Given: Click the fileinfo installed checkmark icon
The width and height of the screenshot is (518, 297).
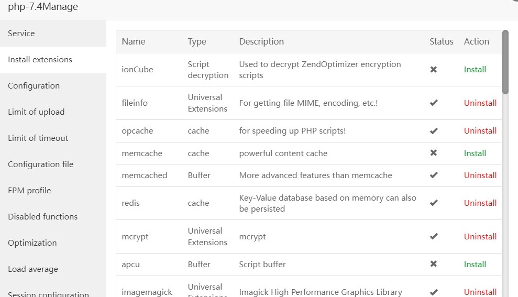Looking at the screenshot, I should click(x=434, y=103).
